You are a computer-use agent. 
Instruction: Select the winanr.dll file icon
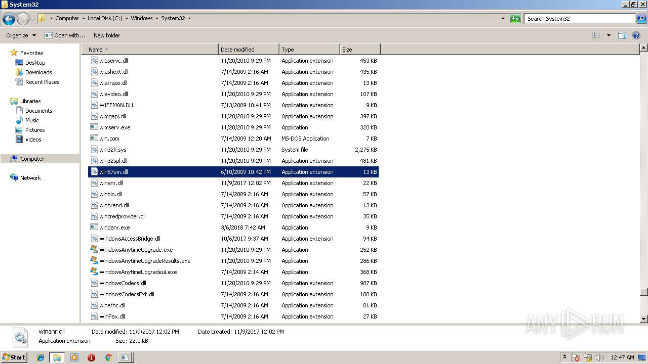(94, 183)
